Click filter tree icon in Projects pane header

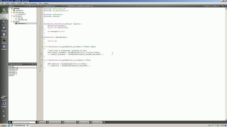(27, 6)
